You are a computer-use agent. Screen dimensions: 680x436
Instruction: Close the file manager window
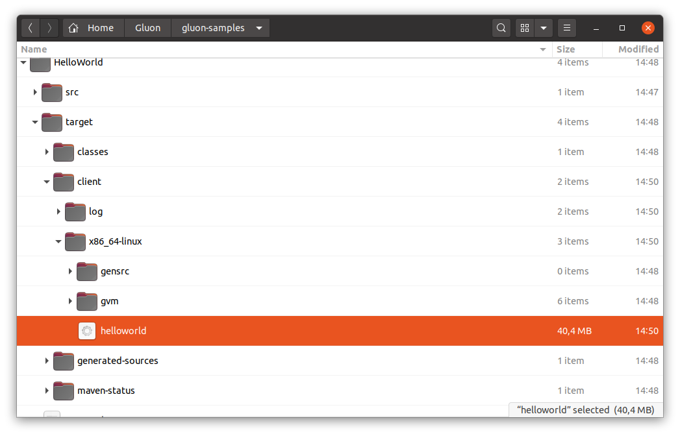click(x=648, y=28)
